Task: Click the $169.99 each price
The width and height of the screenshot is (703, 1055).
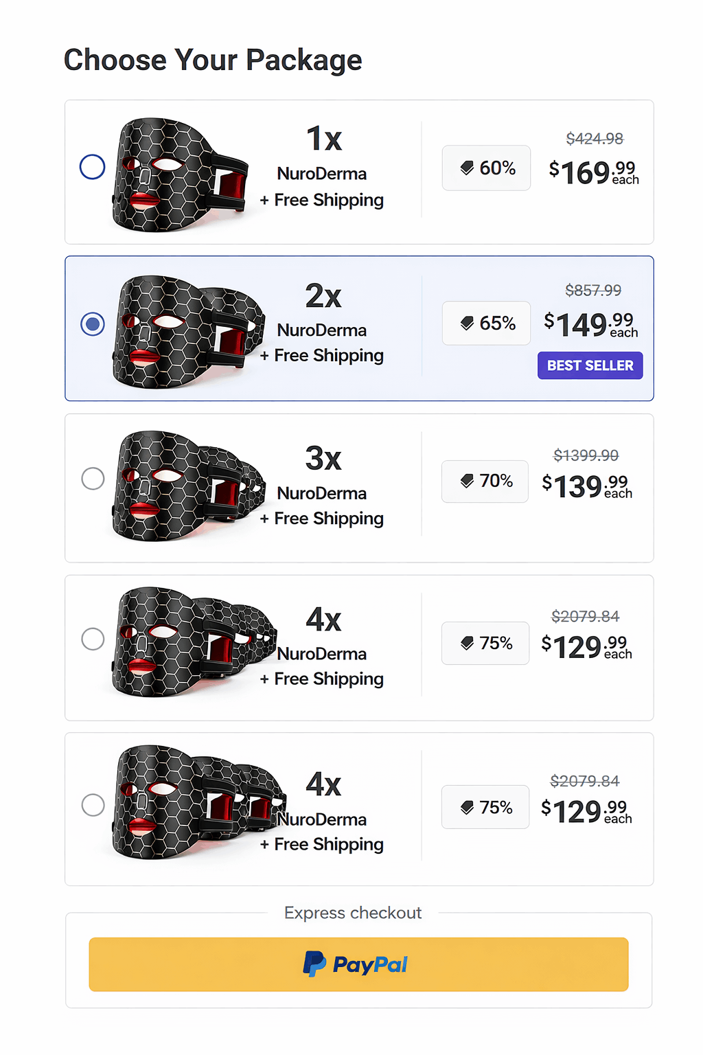Action: point(593,172)
